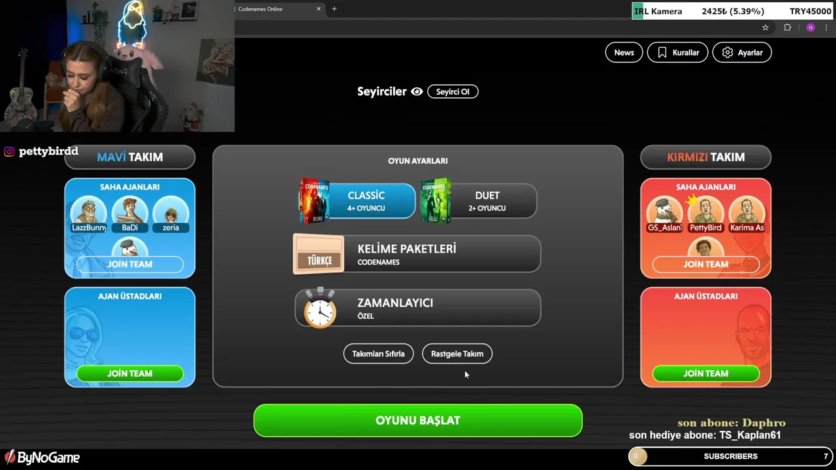Click PettyBird player avatar
This screenshot has height=470, width=836.
(706, 214)
